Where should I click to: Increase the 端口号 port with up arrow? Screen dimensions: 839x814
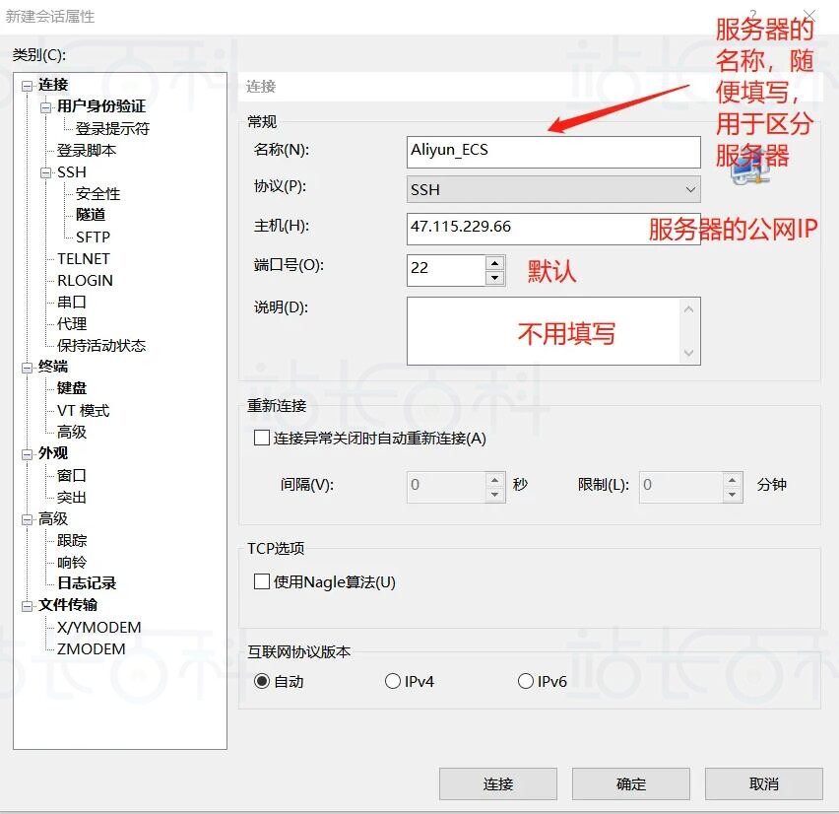(495, 263)
